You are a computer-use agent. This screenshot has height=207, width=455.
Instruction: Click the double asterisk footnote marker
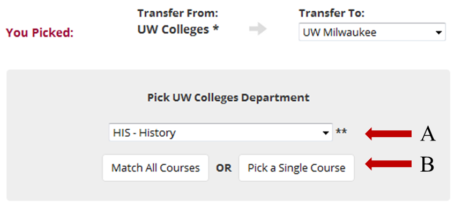[341, 132]
